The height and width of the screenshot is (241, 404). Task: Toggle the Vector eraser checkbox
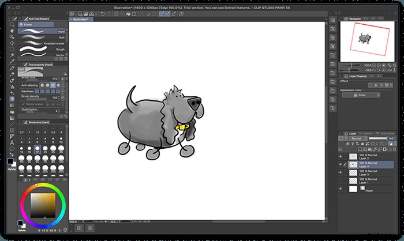(24, 104)
